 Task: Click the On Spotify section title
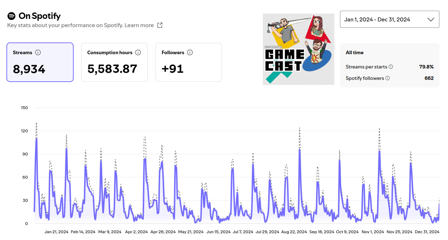coord(39,16)
